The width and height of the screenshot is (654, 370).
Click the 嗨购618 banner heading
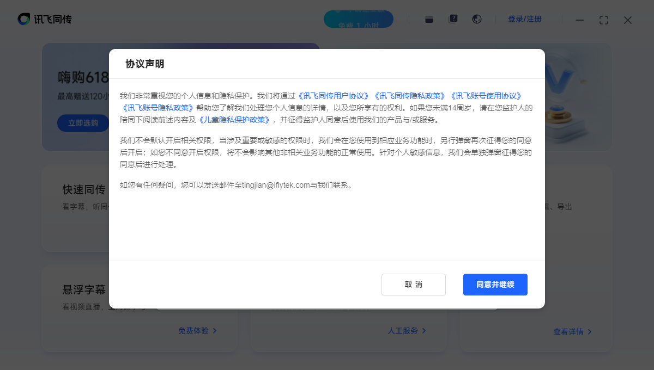83,78
